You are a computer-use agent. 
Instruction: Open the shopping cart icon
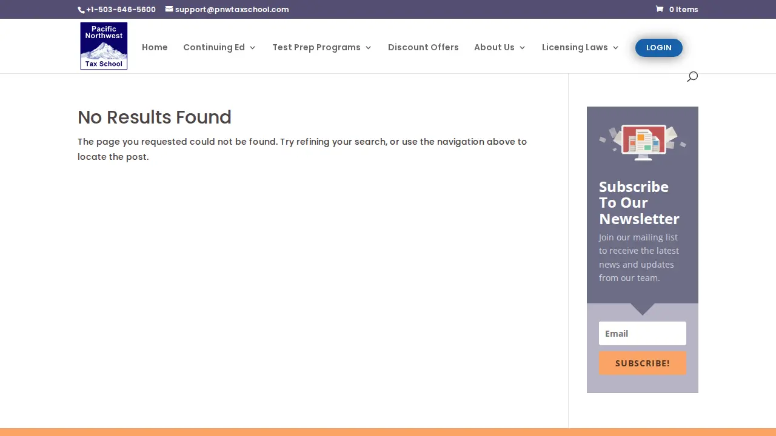point(660,9)
